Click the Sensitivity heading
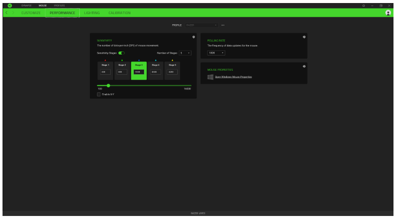 (x=104, y=40)
